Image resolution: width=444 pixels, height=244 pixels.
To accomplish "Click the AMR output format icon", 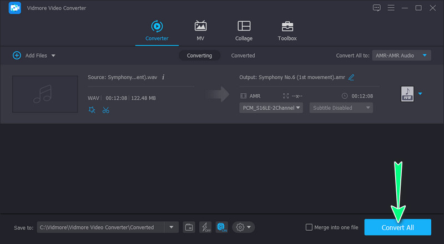I will (407, 94).
